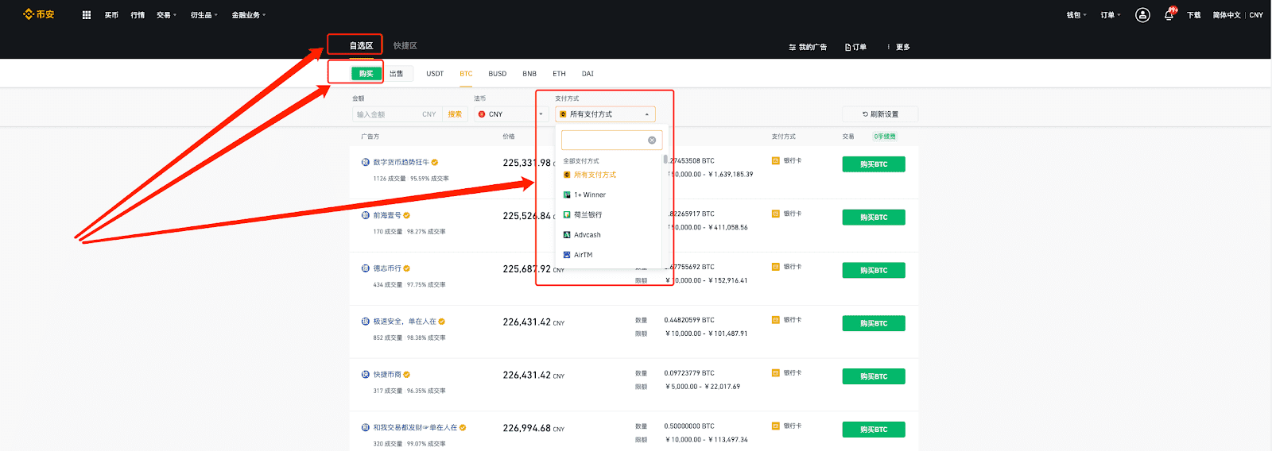Switch to 快捷区 tab

(x=405, y=46)
